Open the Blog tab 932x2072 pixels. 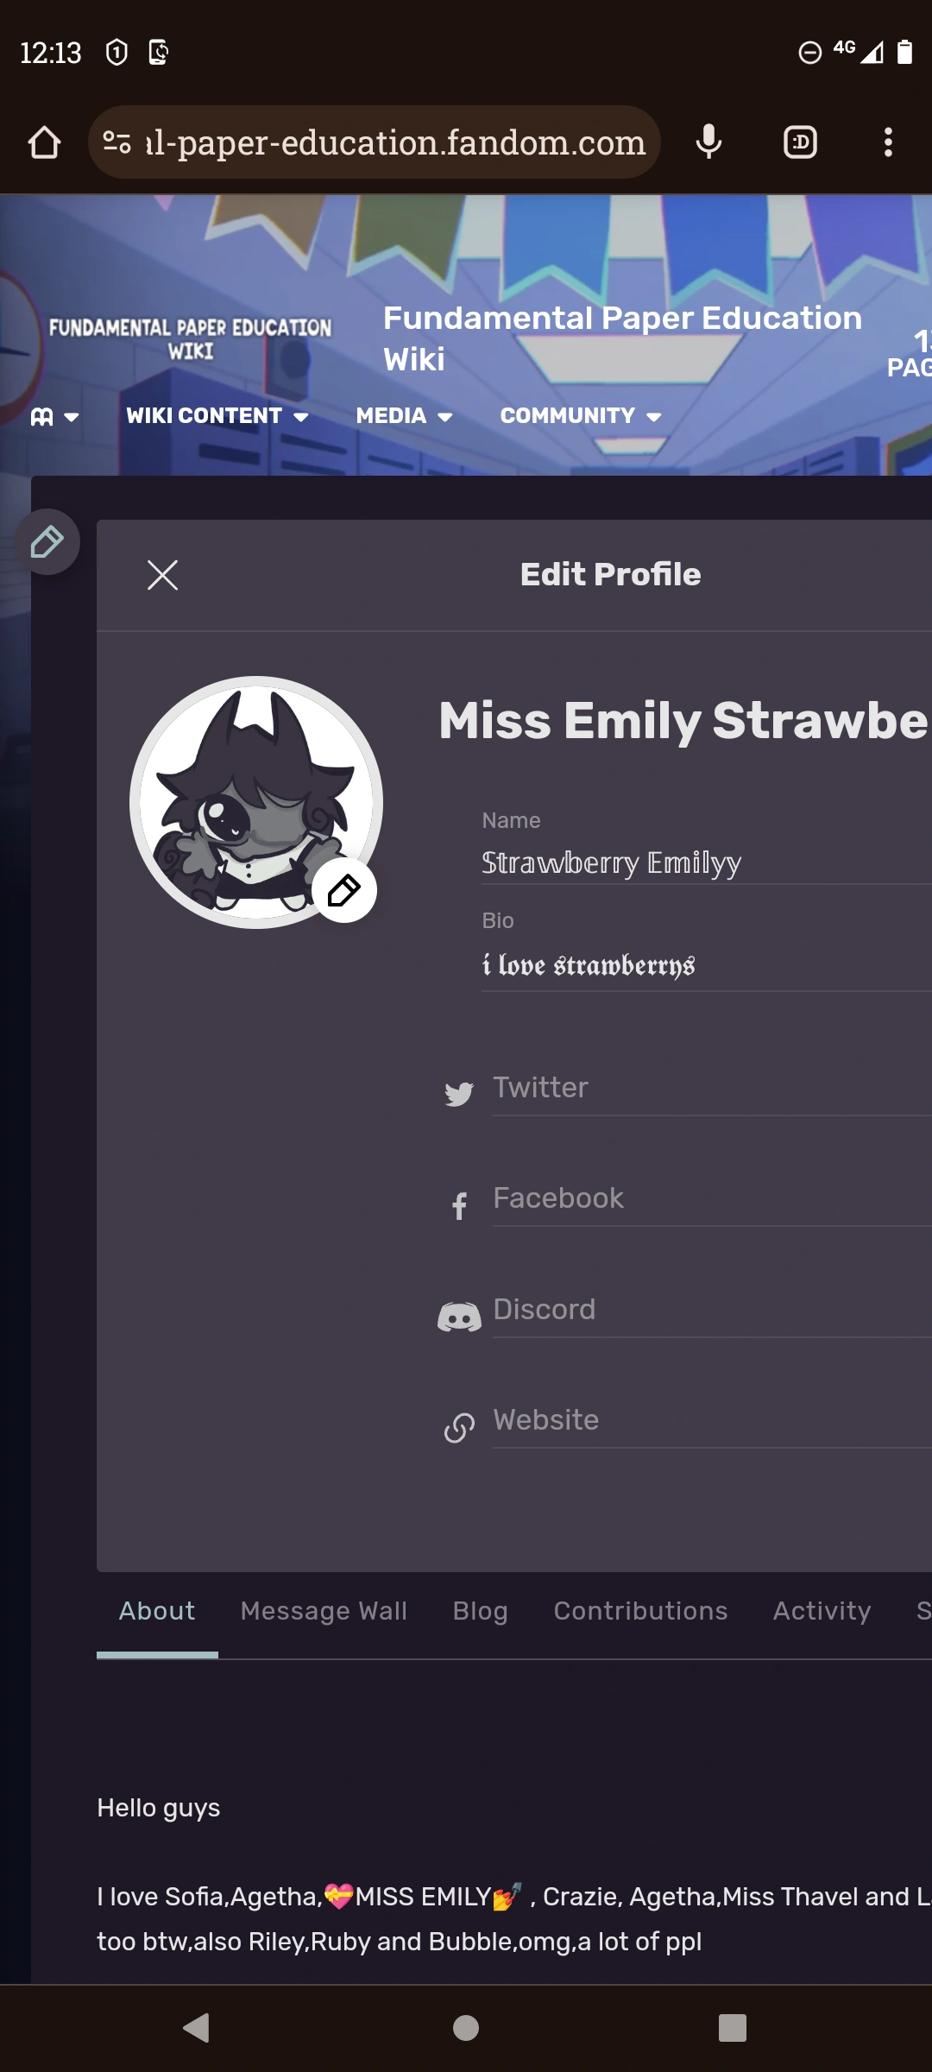click(480, 1611)
